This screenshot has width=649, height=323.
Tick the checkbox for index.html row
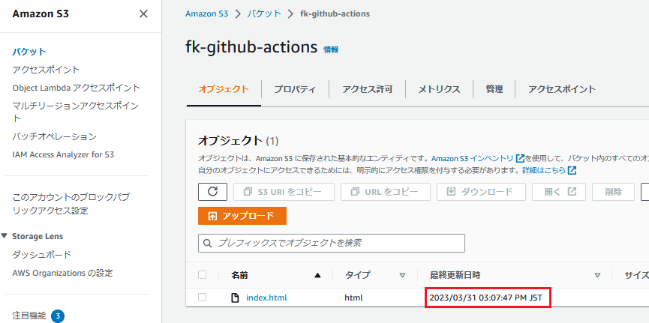202,298
